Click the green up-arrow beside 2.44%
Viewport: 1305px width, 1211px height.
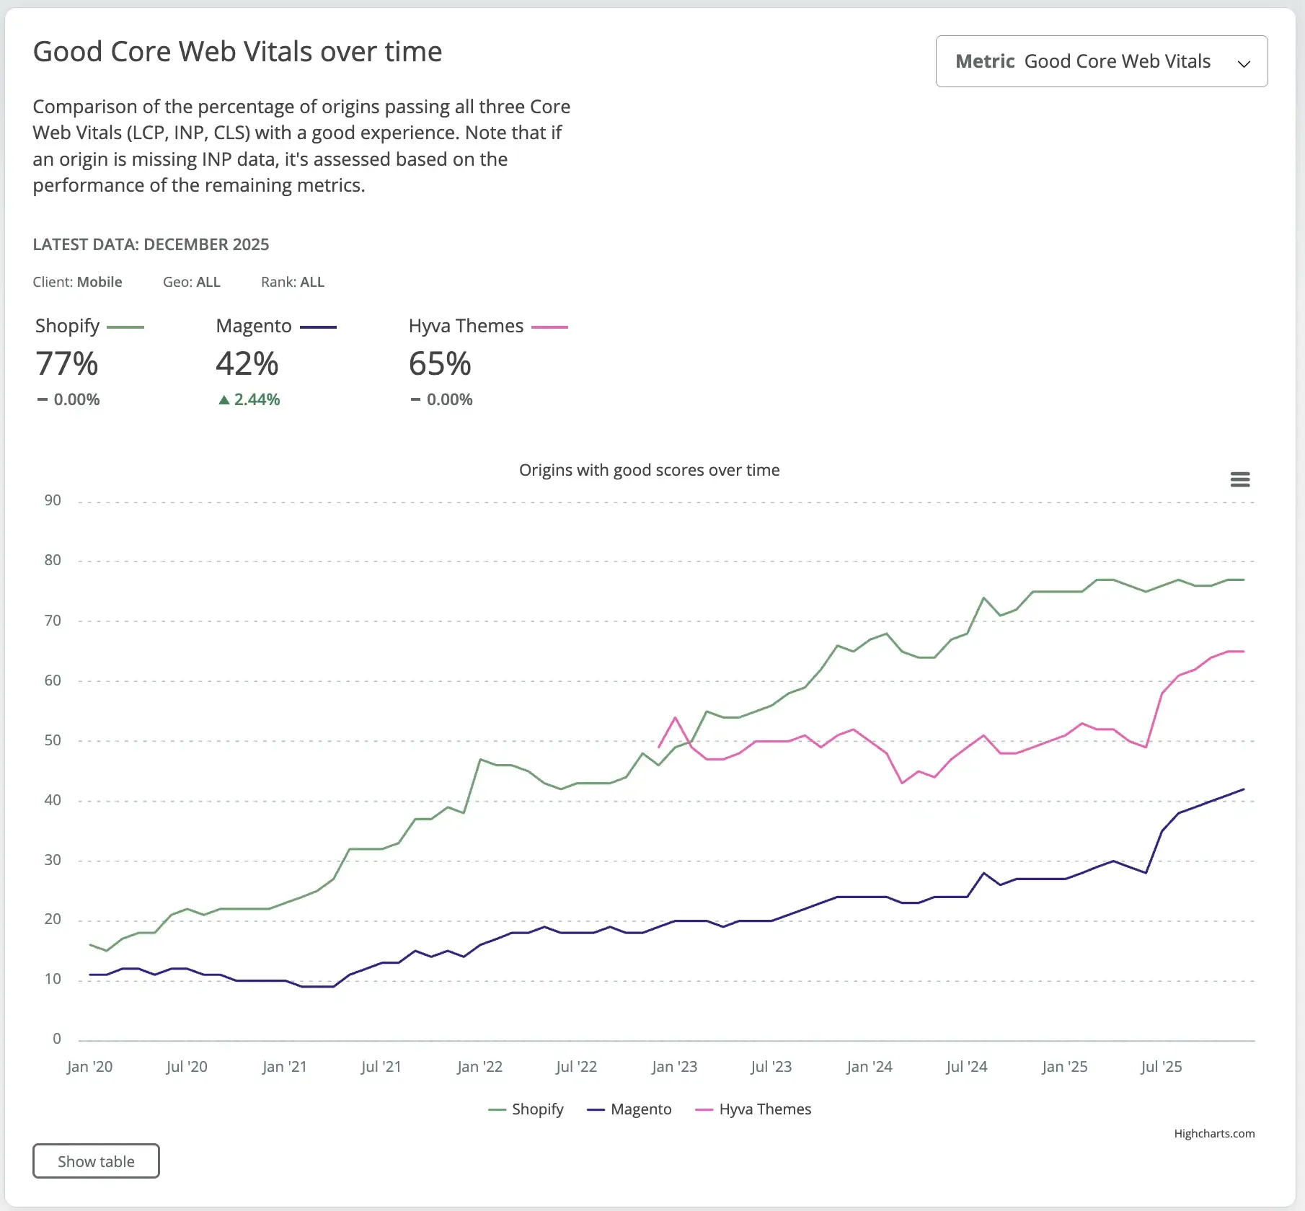click(x=224, y=399)
